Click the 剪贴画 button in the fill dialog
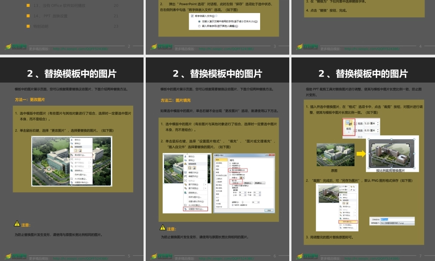435x261 pixels. click(x=259, y=183)
